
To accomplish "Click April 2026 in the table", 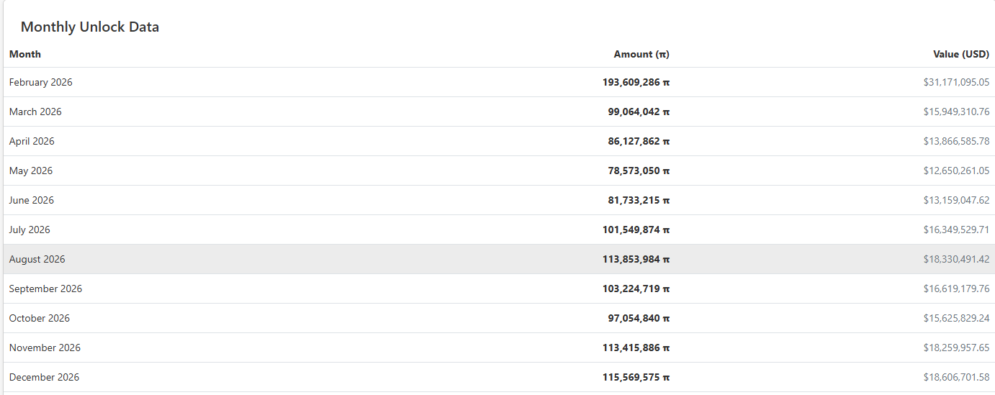I will pyautogui.click(x=32, y=141).
